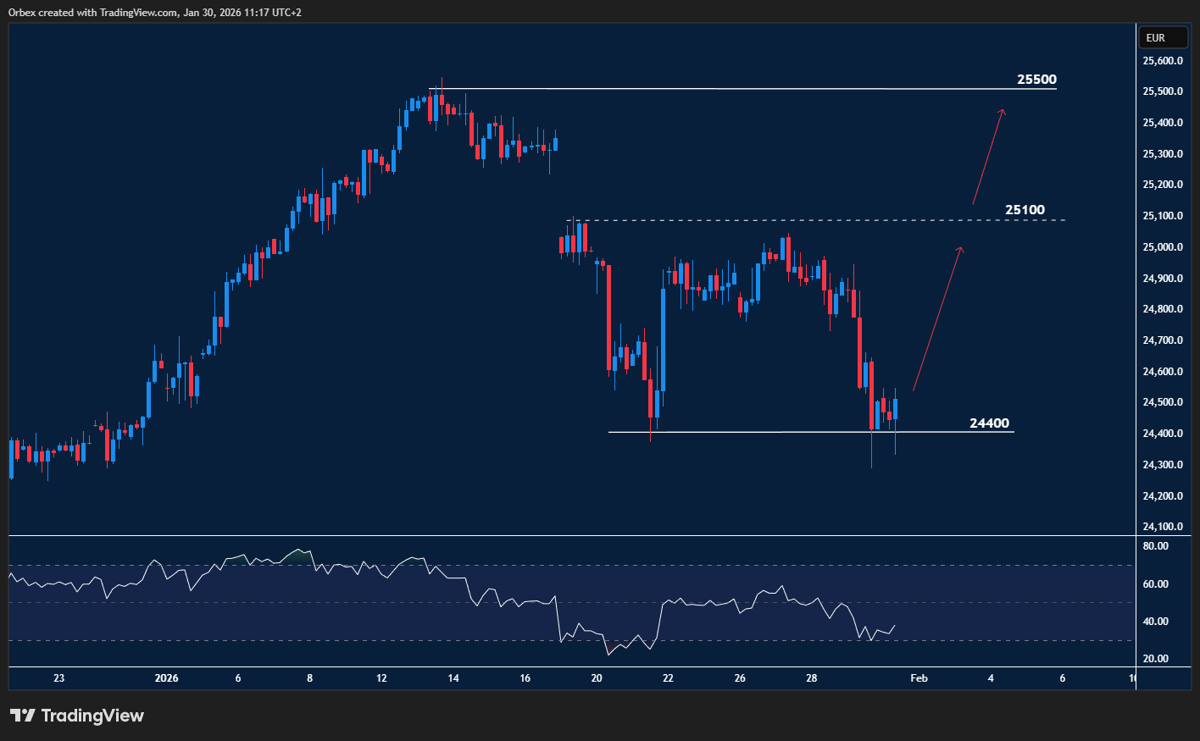Select the 25100 dashed level label
This screenshot has width=1200, height=741.
(1025, 210)
